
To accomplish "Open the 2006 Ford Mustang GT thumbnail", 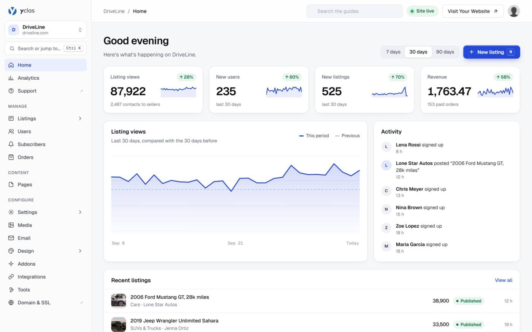I will click(119, 301).
